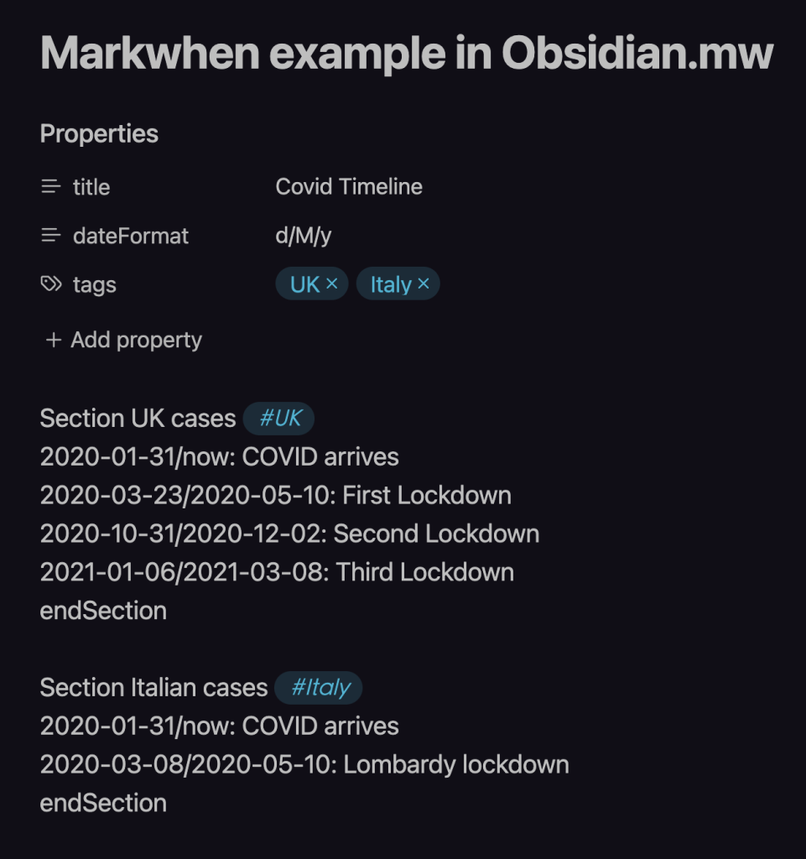Image resolution: width=806 pixels, height=859 pixels.
Task: Click the endSection line under Italian cases
Action: 101,803
